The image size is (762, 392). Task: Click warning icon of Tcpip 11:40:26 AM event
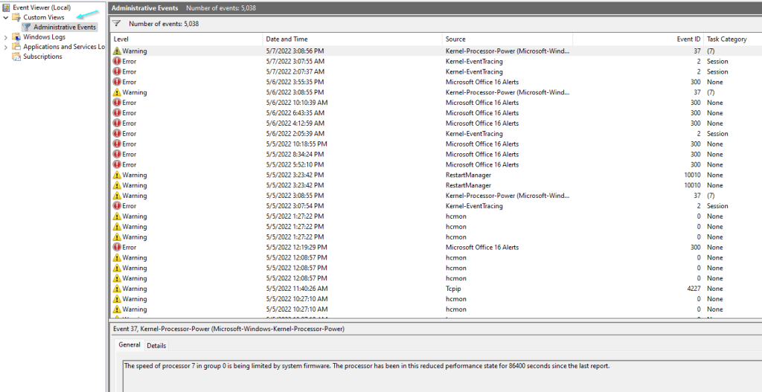tap(117, 289)
